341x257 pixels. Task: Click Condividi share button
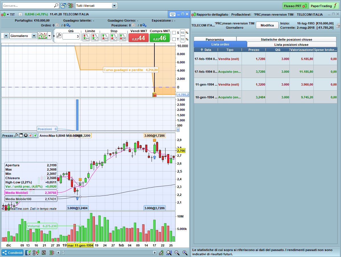(x=13, y=253)
